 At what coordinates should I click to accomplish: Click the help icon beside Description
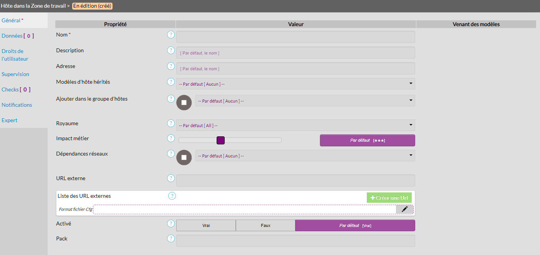click(x=171, y=51)
